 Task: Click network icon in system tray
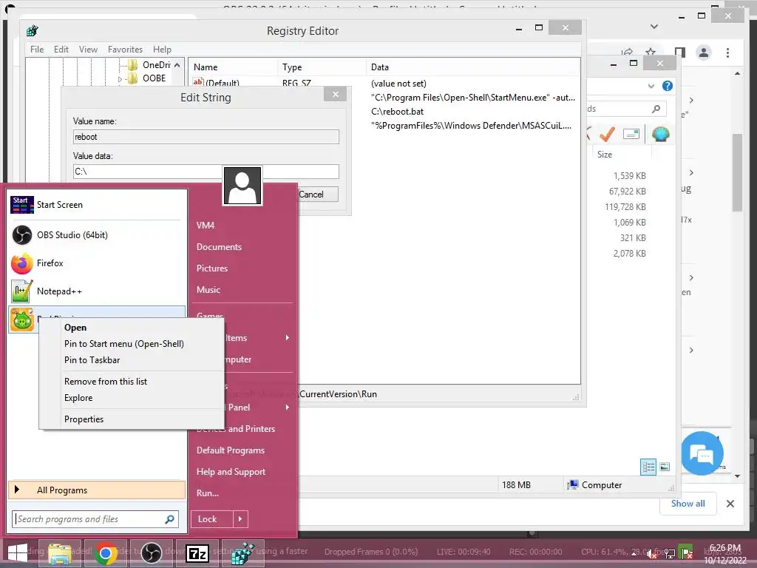[669, 553]
